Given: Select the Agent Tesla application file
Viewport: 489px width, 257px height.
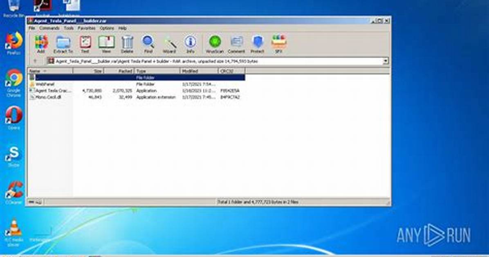Looking at the screenshot, I should 137,90.
